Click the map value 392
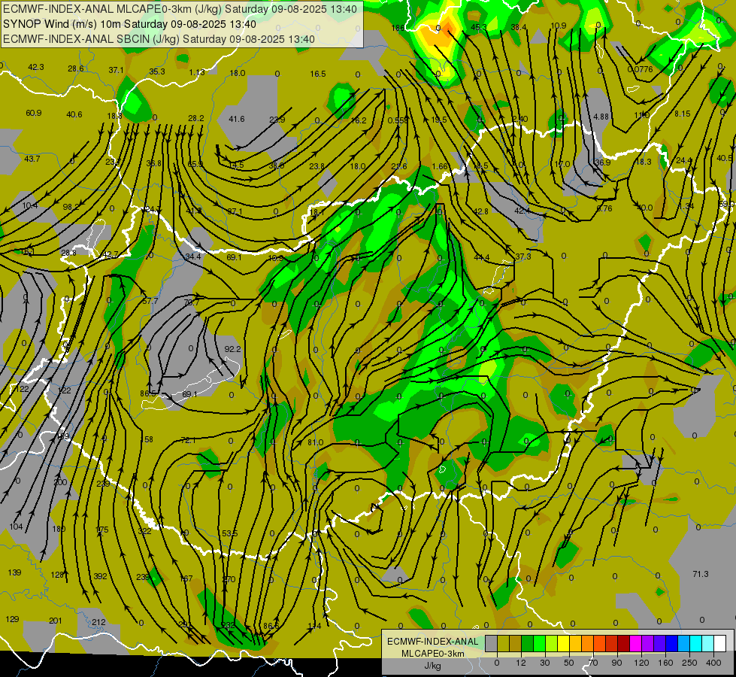The image size is (736, 677). click(x=101, y=576)
